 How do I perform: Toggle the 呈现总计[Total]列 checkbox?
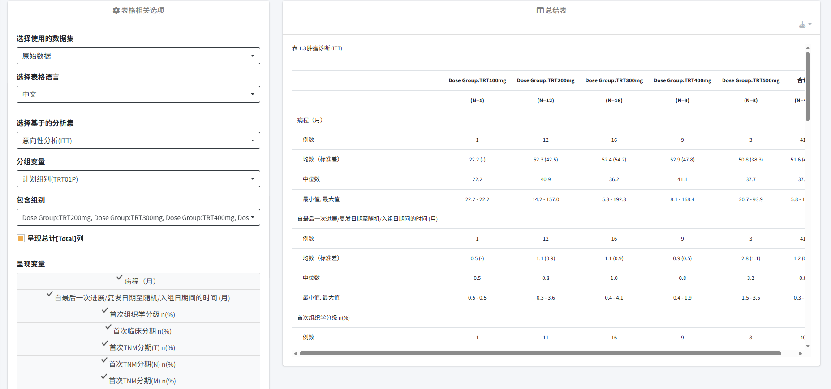pos(21,238)
